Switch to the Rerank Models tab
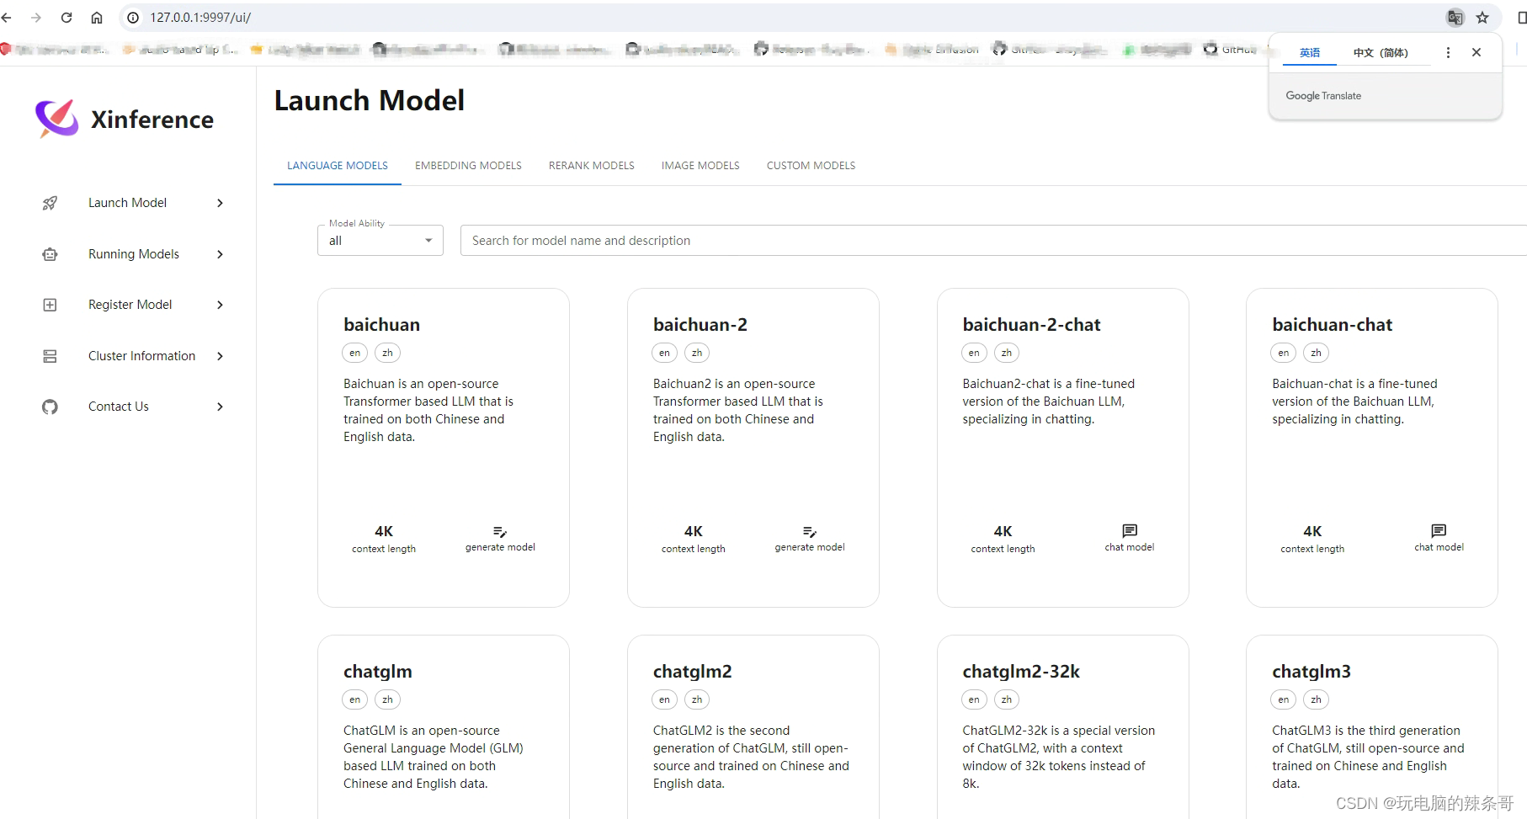 point(592,166)
